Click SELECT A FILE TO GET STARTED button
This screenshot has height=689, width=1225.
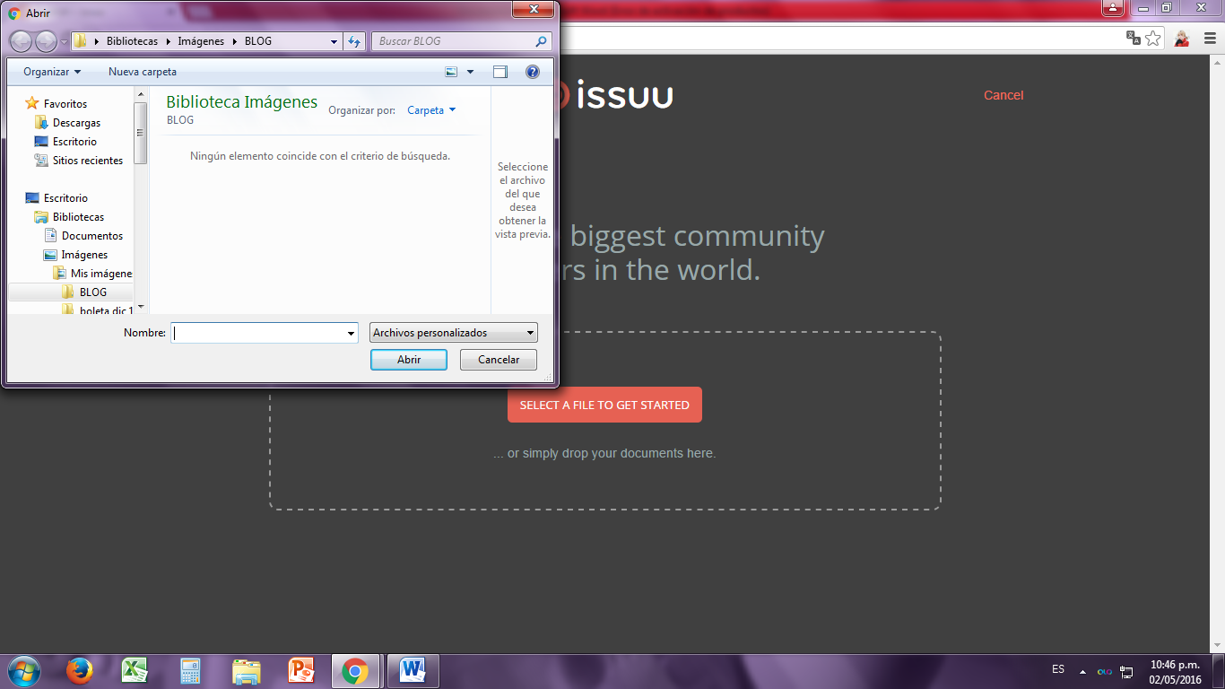point(604,405)
